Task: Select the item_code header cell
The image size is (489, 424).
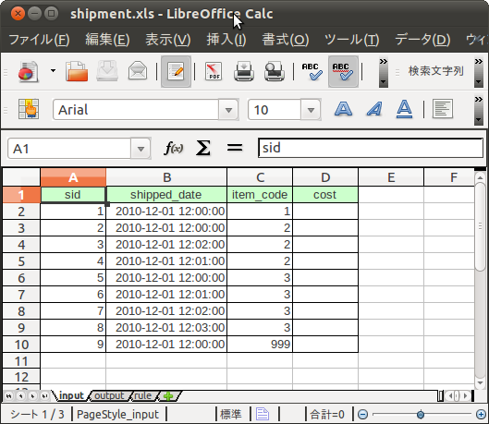Action: (x=260, y=195)
